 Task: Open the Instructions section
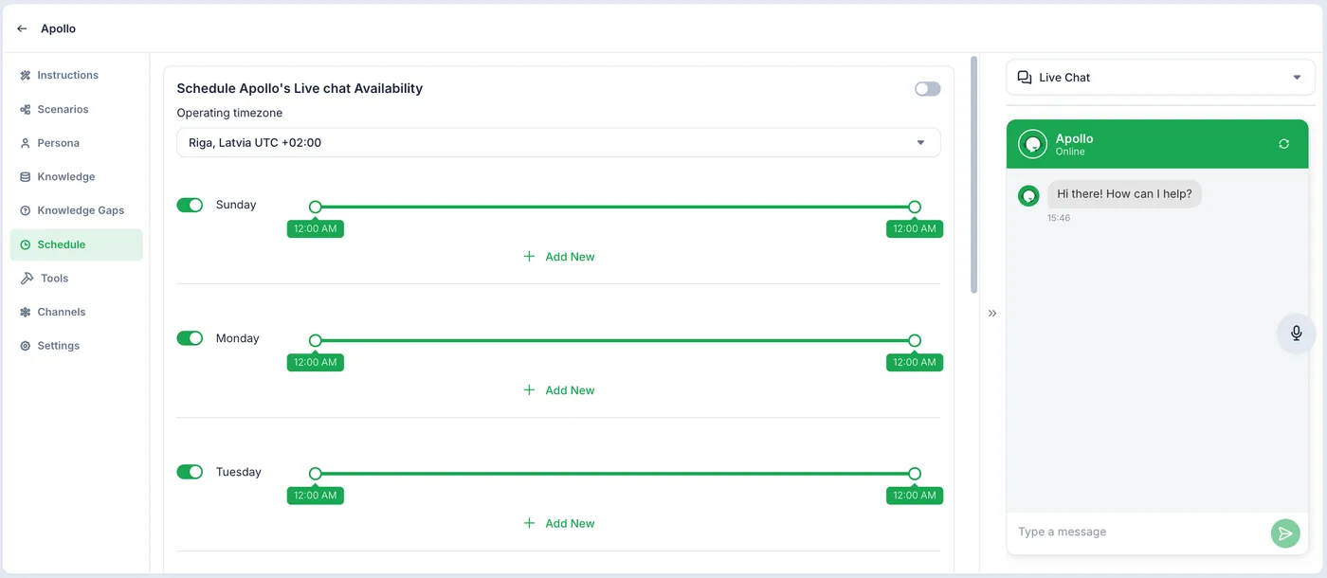tap(77, 75)
